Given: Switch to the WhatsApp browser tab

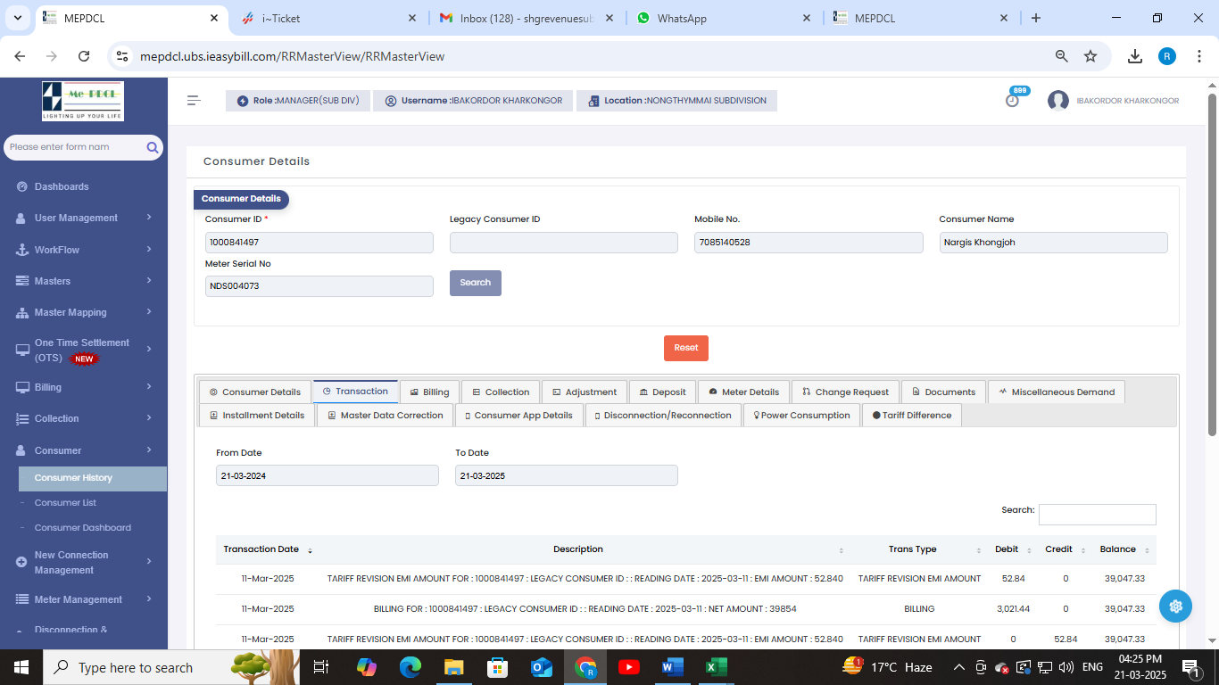Looking at the screenshot, I should pyautogui.click(x=724, y=18).
